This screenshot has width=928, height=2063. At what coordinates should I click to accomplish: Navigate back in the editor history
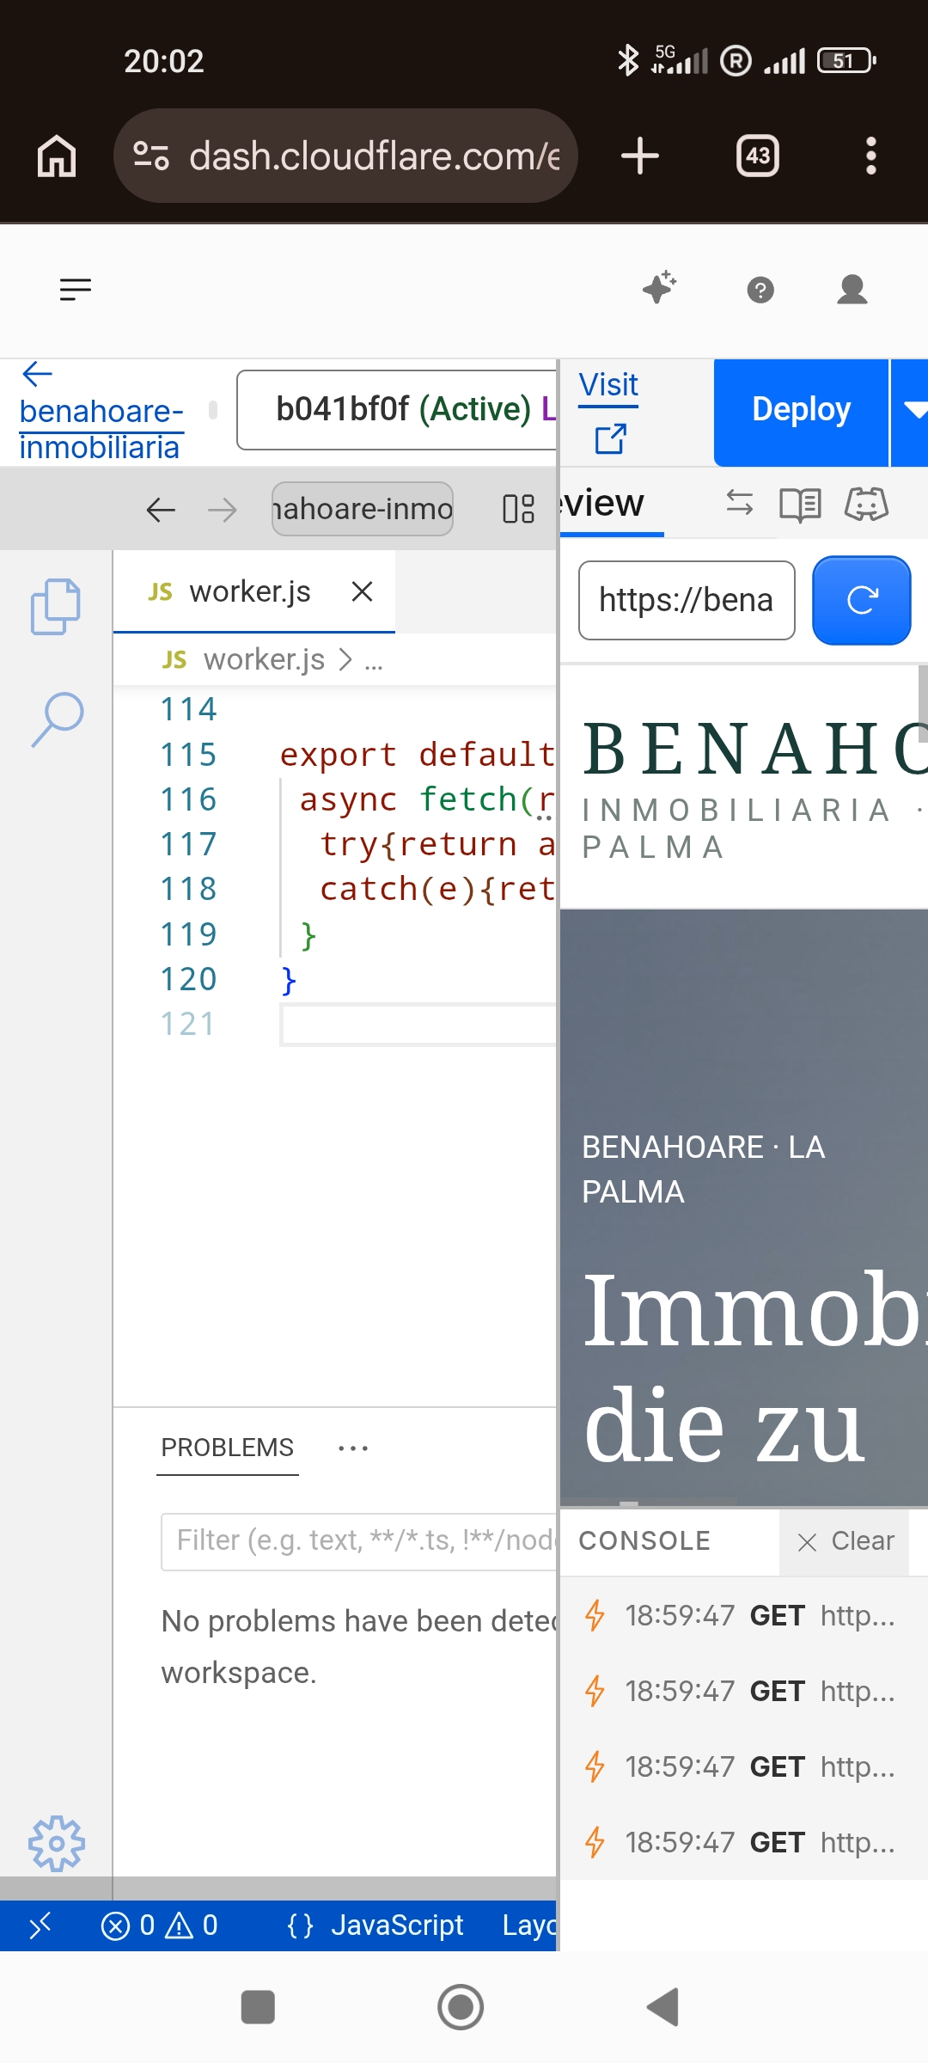(161, 510)
